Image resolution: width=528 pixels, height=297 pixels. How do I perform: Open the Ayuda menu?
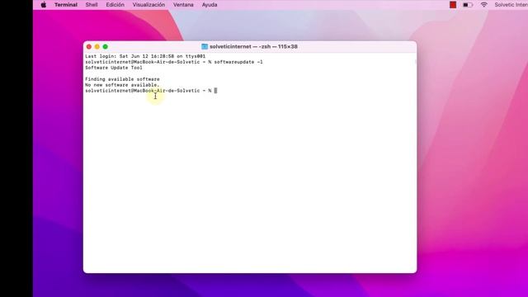tap(210, 5)
